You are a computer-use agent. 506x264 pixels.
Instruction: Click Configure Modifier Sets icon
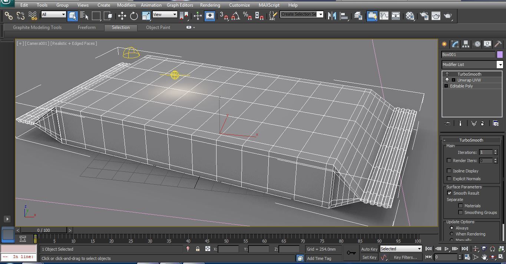pyautogui.click(x=496, y=123)
